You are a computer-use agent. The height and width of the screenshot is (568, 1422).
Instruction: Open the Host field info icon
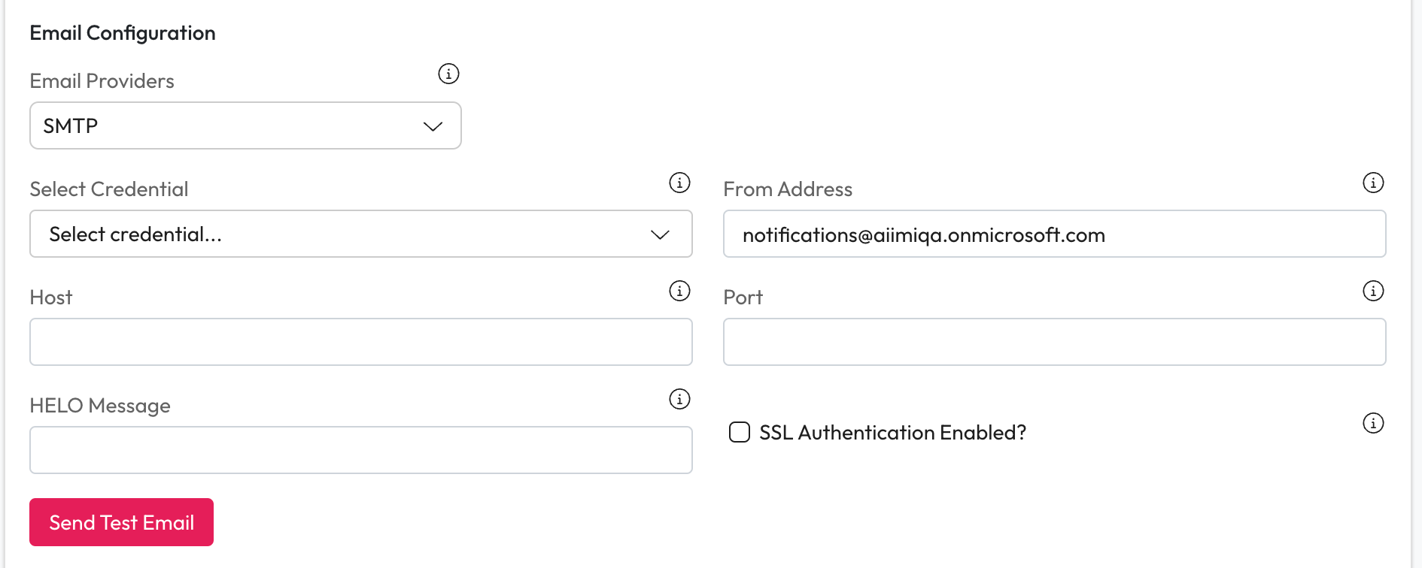click(x=679, y=291)
